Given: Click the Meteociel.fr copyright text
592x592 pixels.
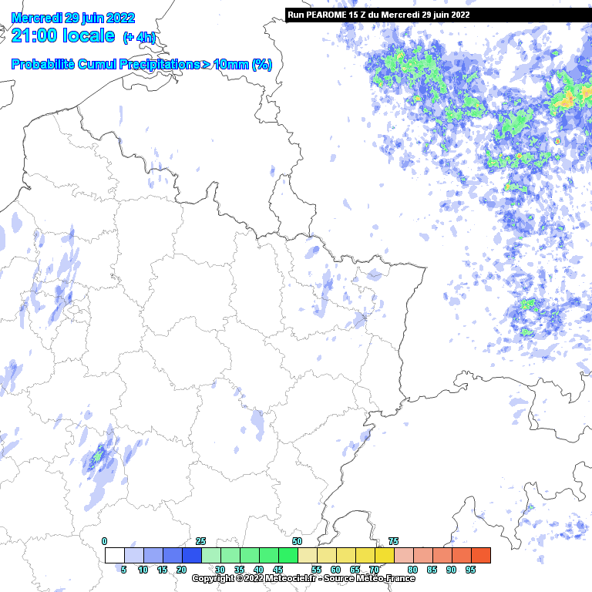Looking at the screenshot, I should click(x=303, y=578).
